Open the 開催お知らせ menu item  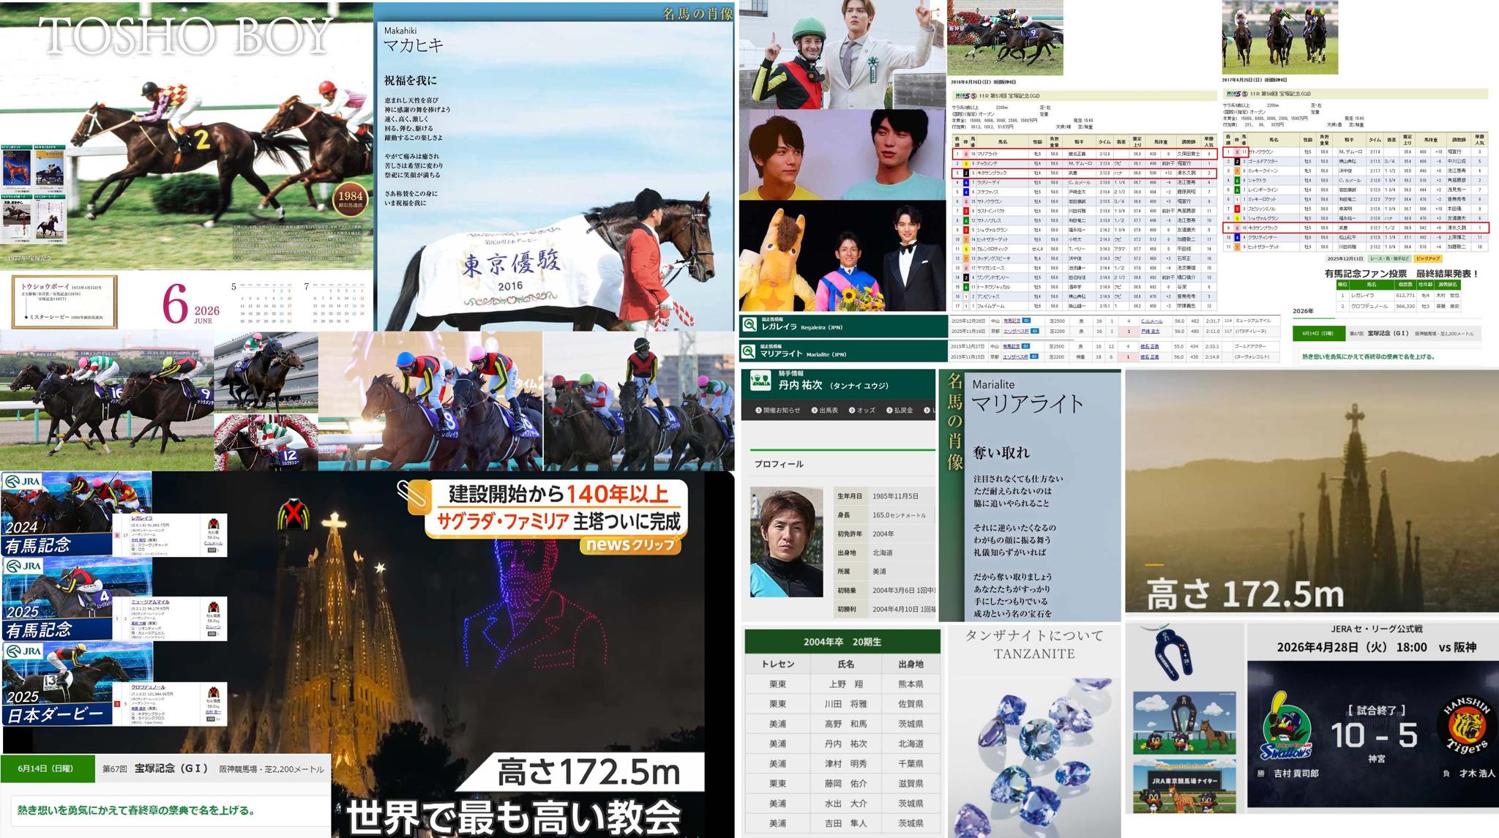(x=778, y=411)
